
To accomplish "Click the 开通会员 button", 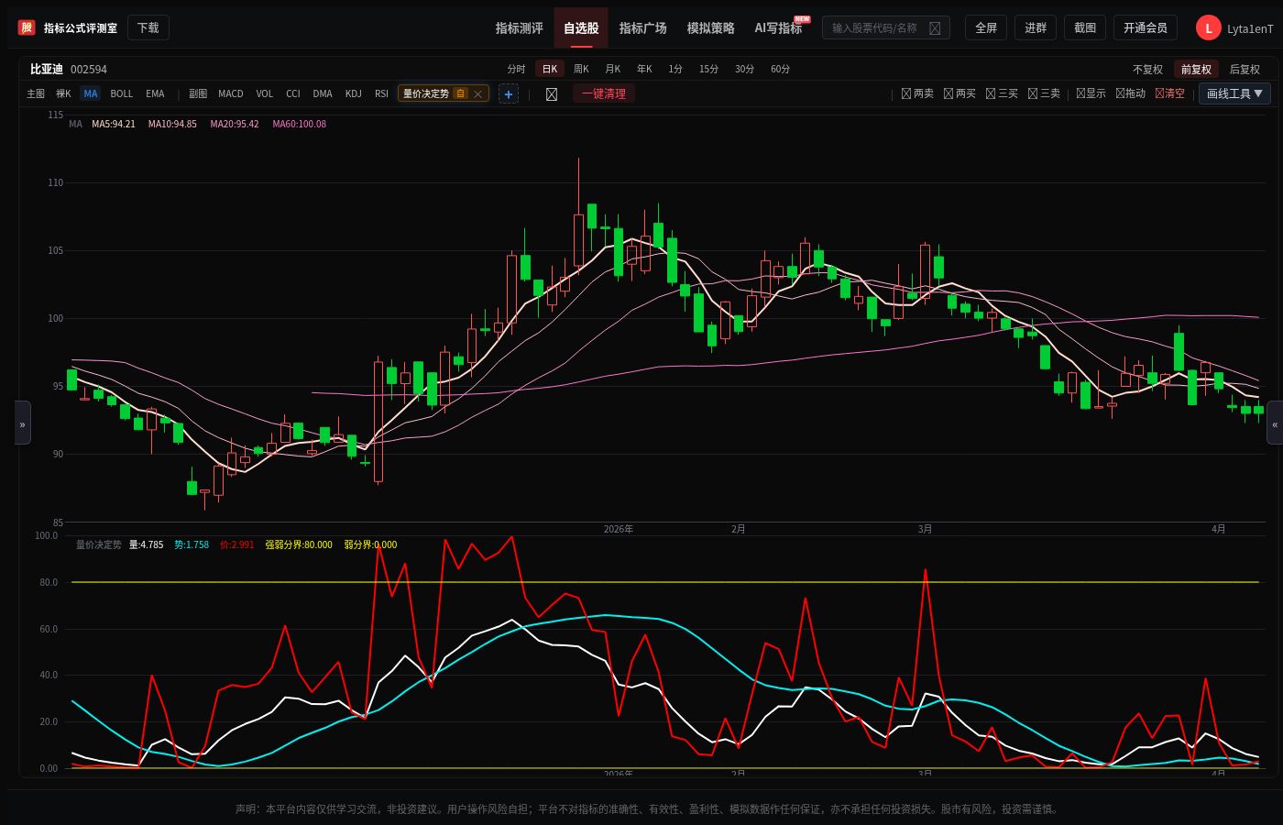I will tap(1146, 28).
